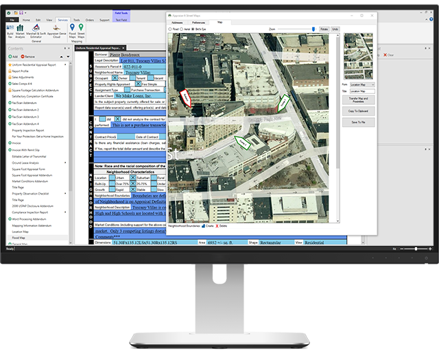Viewport: 439px width, 351px height.
Task: Click the Borrower field Pierre Boudreaux
Action: click(137, 55)
